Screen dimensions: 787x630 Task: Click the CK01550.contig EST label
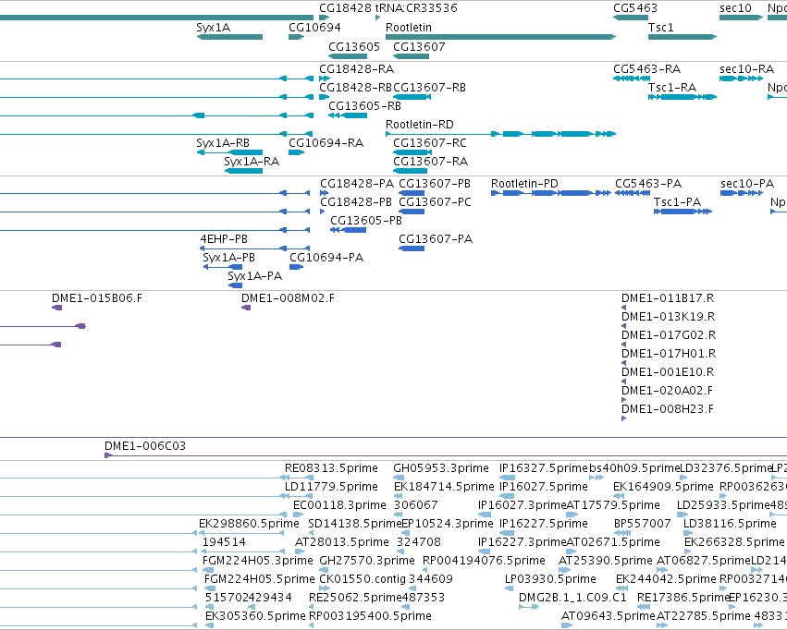[x=363, y=579]
